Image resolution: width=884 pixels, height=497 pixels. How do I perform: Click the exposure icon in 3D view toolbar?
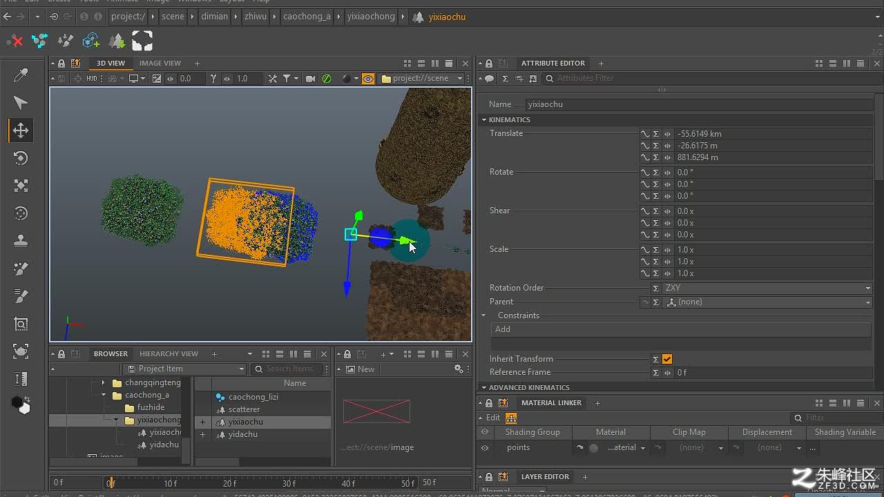(x=157, y=79)
